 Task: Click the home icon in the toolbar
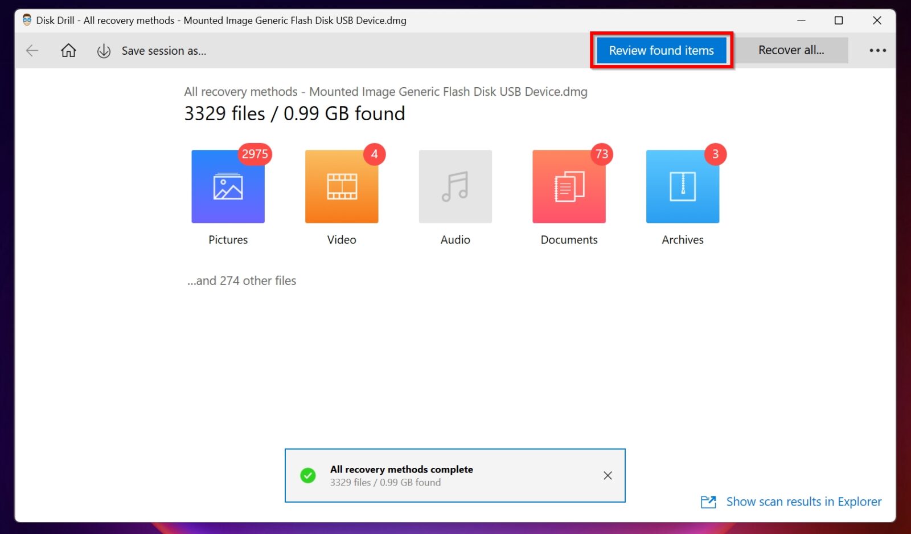pos(68,50)
